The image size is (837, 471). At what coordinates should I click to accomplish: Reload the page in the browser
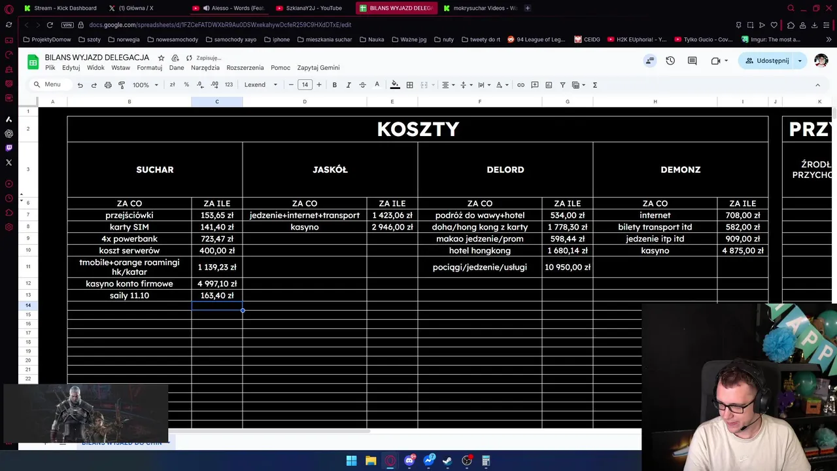point(50,25)
